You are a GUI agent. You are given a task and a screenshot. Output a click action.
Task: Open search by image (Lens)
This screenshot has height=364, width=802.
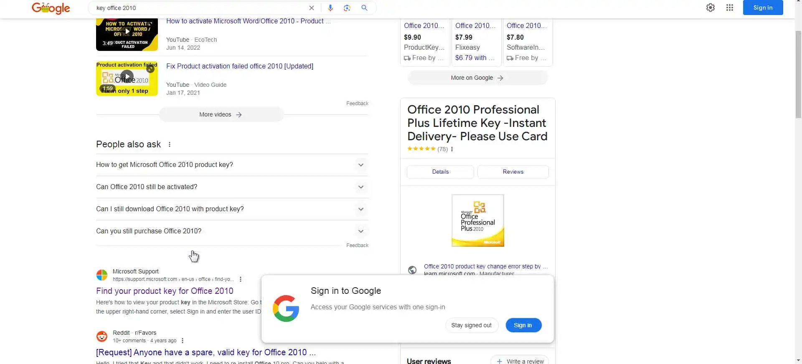347,8
